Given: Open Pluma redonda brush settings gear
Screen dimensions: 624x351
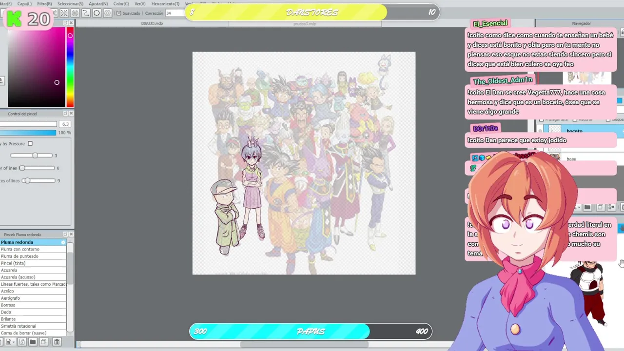Looking at the screenshot, I should 63,242.
